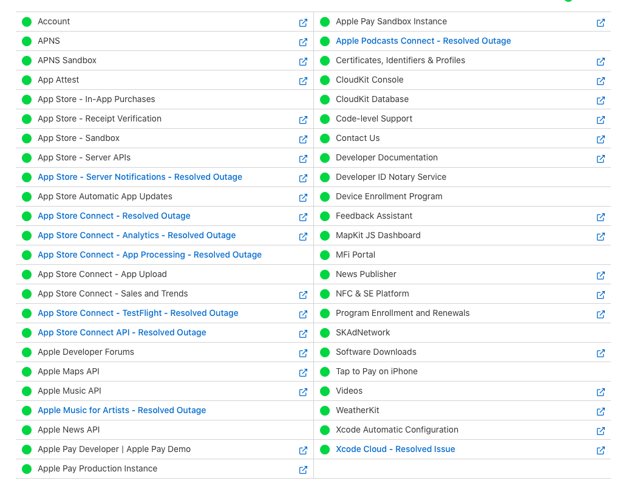
Task: Click green status dot beside Account
Action: click(27, 22)
